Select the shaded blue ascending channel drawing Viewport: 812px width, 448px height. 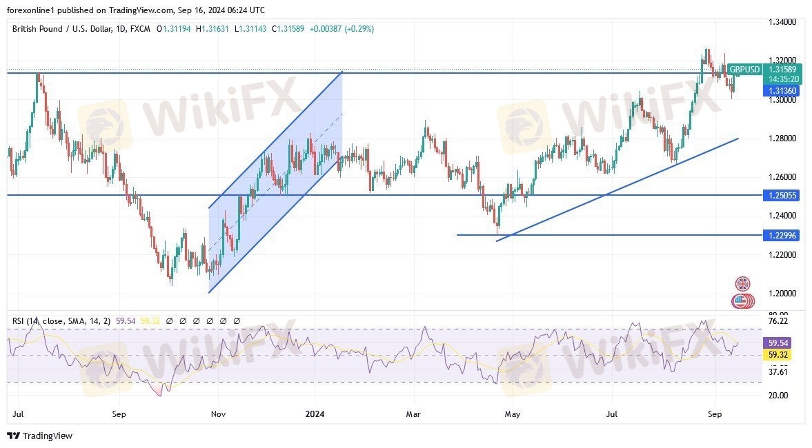coord(275,182)
